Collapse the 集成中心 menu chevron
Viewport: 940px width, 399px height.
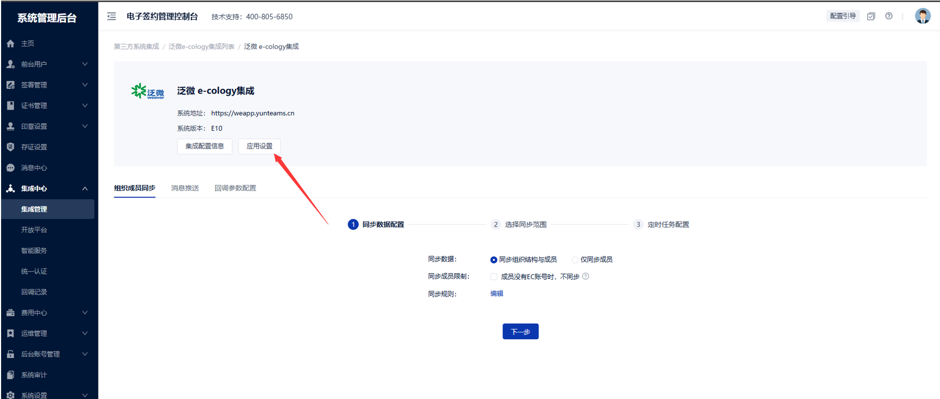[x=85, y=188]
